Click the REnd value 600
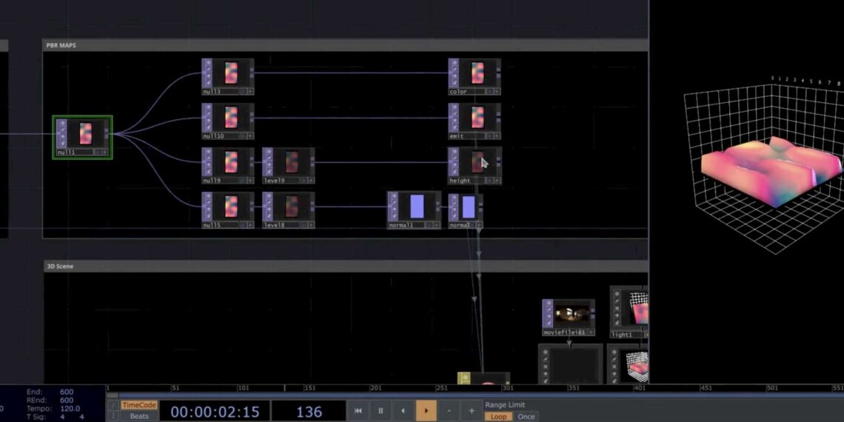 coord(67,401)
